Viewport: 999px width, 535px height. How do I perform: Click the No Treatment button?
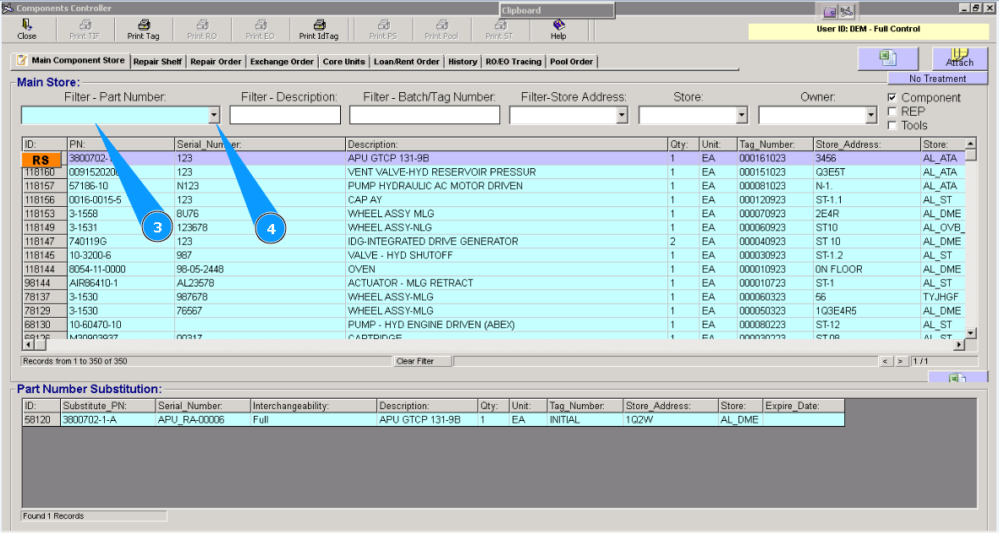click(x=937, y=79)
